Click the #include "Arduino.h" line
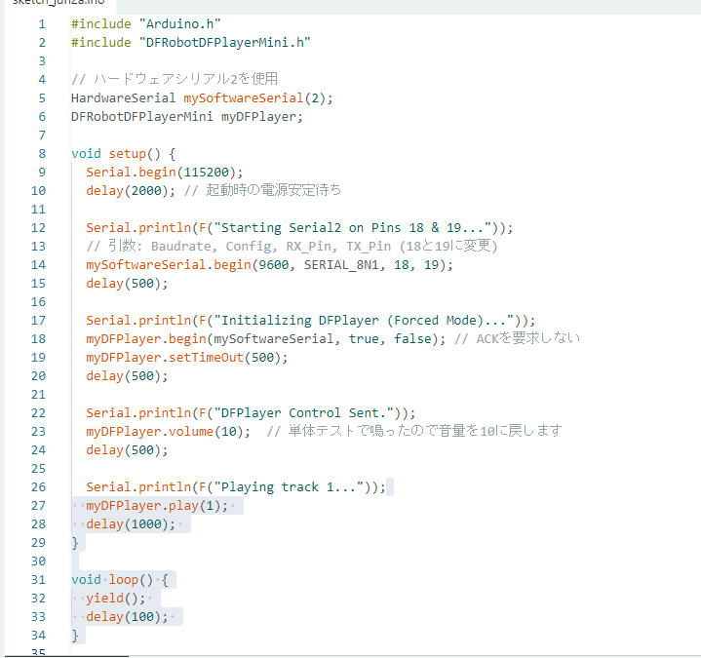Image resolution: width=701 pixels, height=658 pixels. click(x=145, y=24)
